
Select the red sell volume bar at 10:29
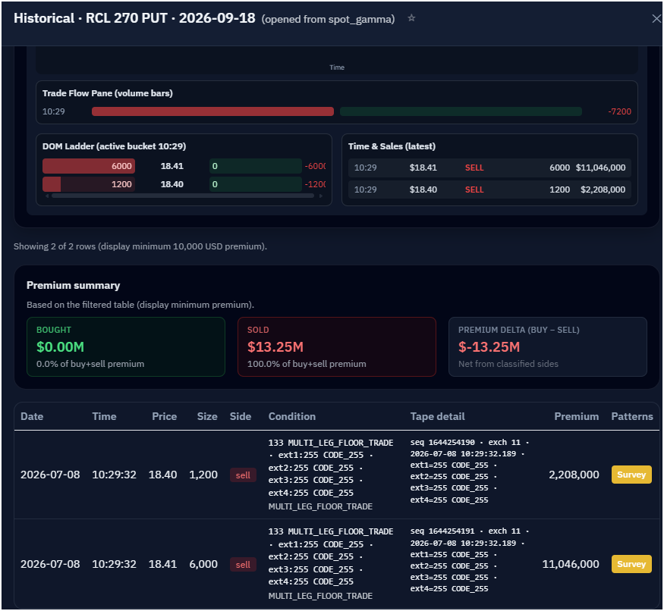212,111
